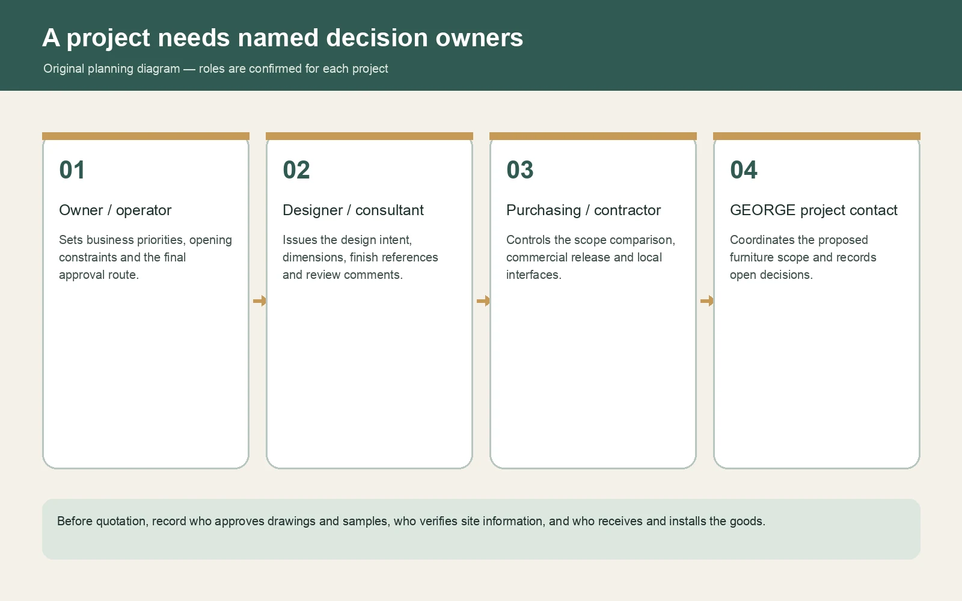Click the number 04 on the fourth card

pyautogui.click(x=744, y=170)
